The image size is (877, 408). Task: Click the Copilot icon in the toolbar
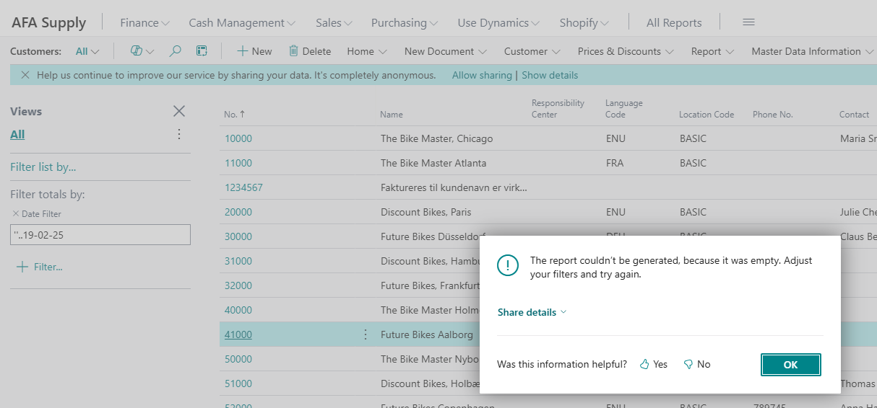tap(137, 51)
